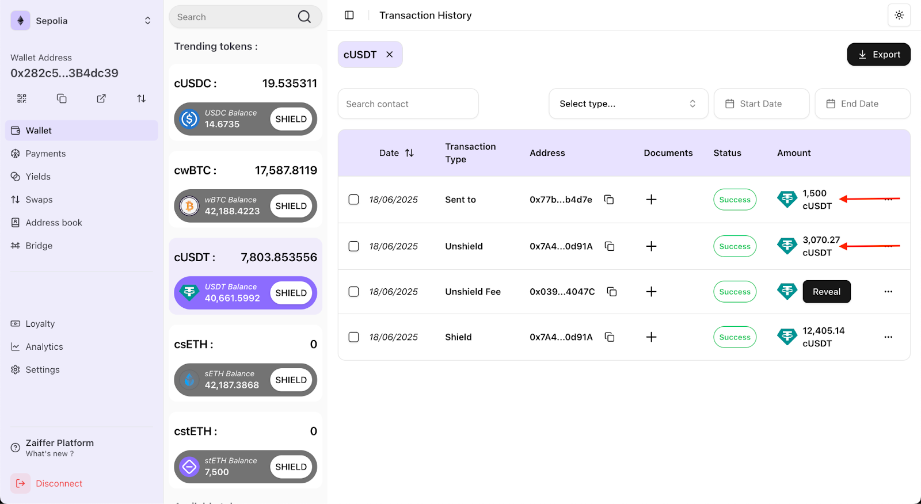Open more options for Shield row

click(x=888, y=337)
